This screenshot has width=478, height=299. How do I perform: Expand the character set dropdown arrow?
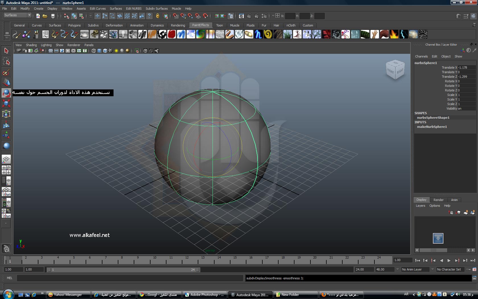[x=432, y=269]
